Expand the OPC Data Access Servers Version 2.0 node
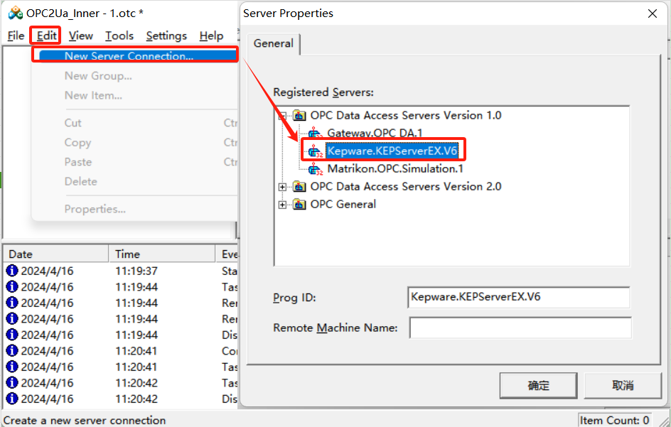 coord(282,187)
